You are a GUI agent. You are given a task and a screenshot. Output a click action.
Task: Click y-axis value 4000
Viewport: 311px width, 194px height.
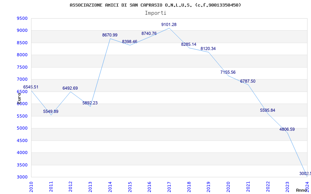(x=22, y=152)
